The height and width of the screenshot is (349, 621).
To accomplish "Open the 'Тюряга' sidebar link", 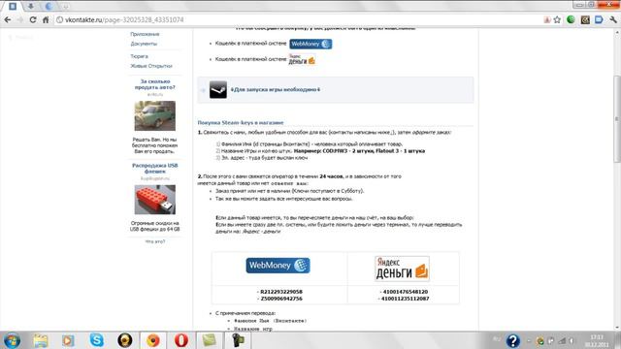I will coord(139,56).
